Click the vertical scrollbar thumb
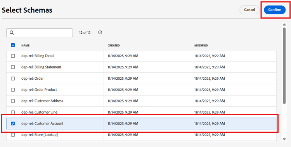 (284, 66)
